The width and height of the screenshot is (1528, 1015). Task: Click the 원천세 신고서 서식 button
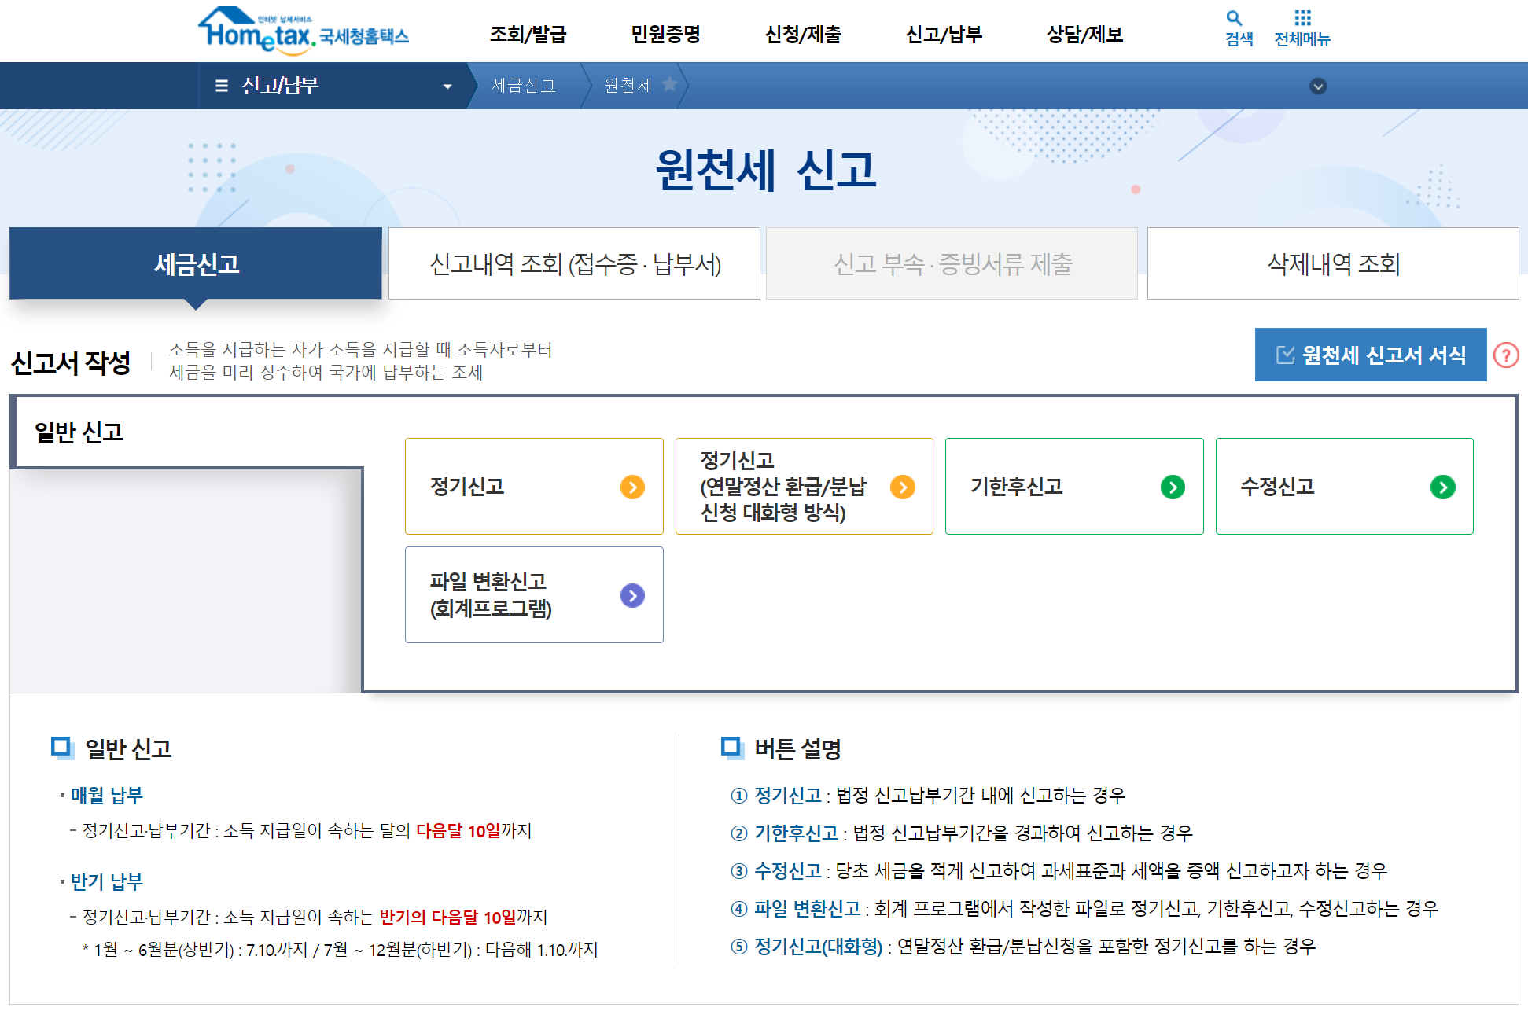click(x=1370, y=355)
